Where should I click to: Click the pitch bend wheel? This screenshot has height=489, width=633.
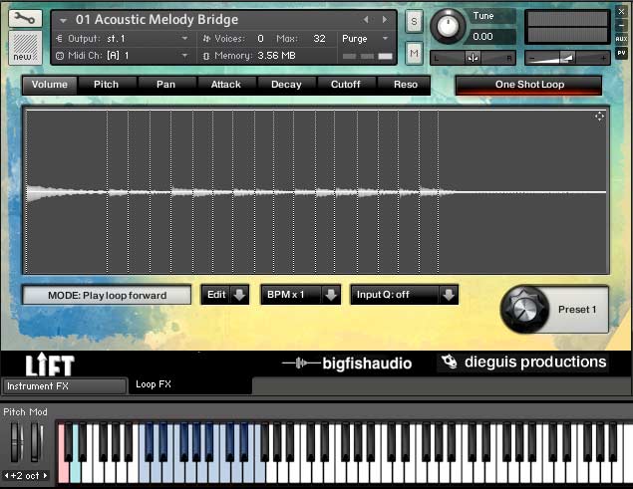(x=16, y=442)
